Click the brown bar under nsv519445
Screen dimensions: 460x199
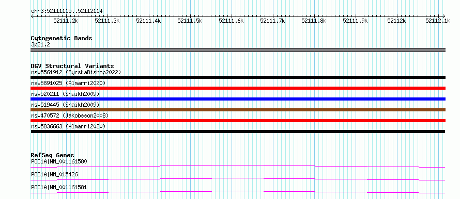(238, 110)
